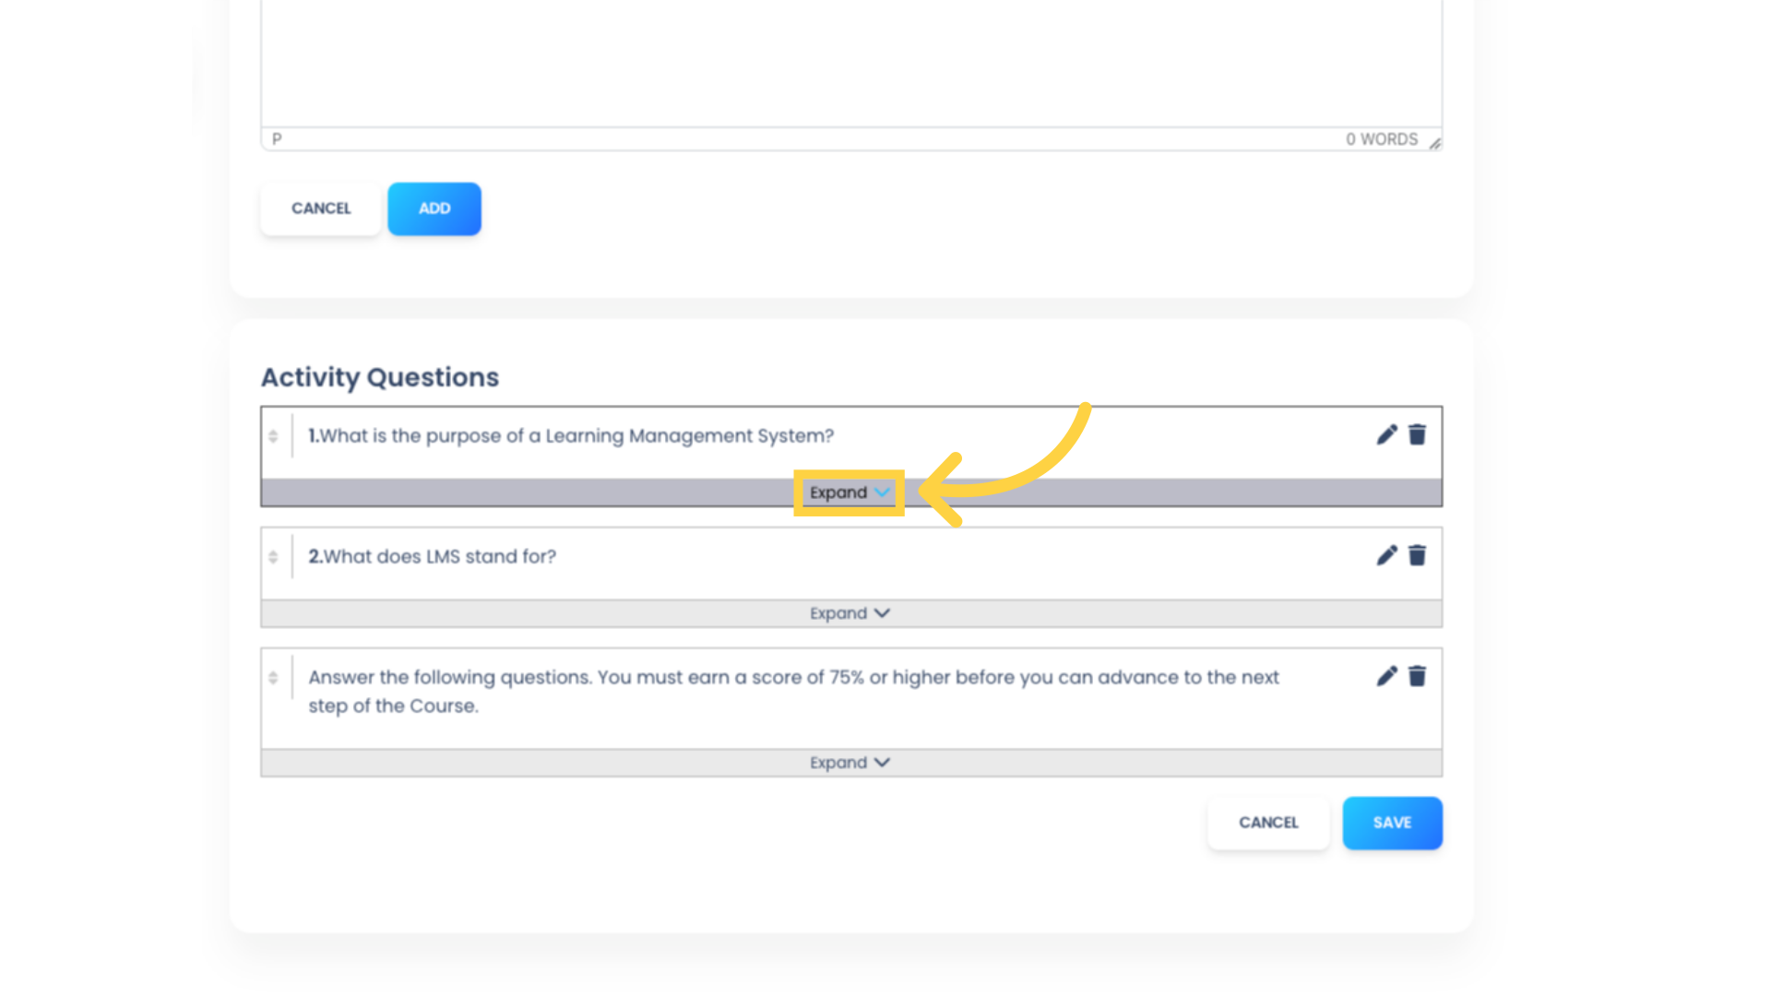This screenshot has width=1771, height=996.
Task: Click the delete icon for question 2
Action: [x=1415, y=556]
